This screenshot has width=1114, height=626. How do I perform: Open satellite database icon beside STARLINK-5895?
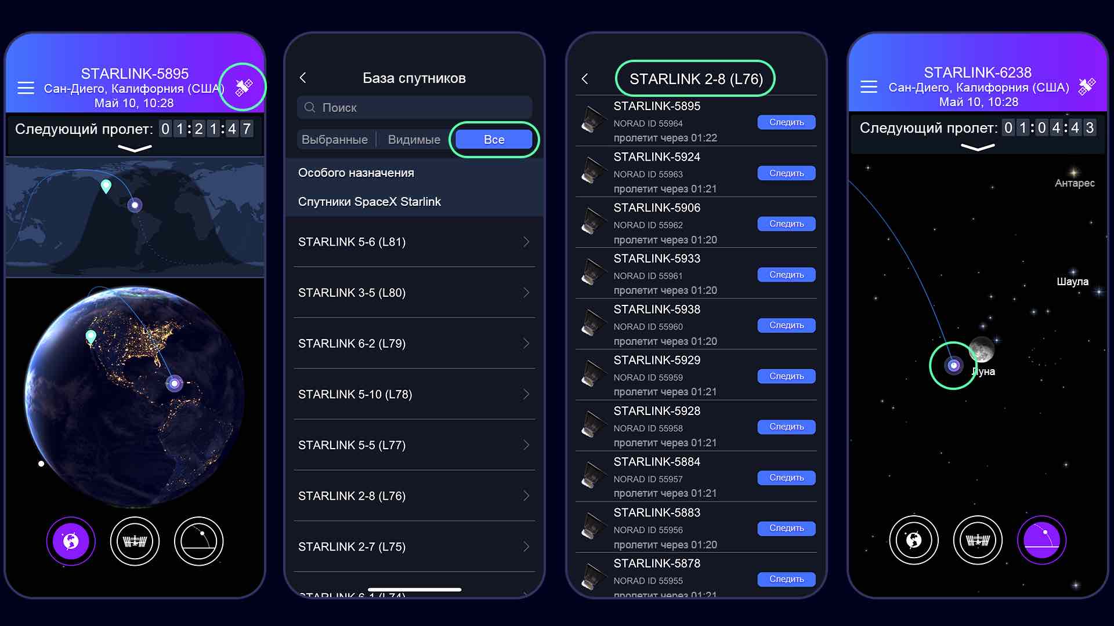coord(243,88)
